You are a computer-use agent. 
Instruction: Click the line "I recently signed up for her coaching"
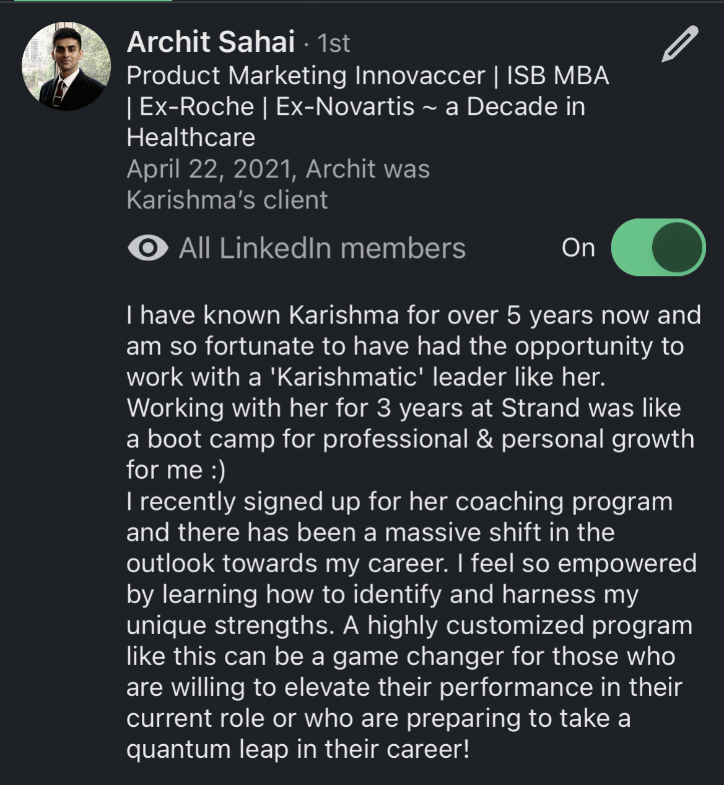point(399,501)
